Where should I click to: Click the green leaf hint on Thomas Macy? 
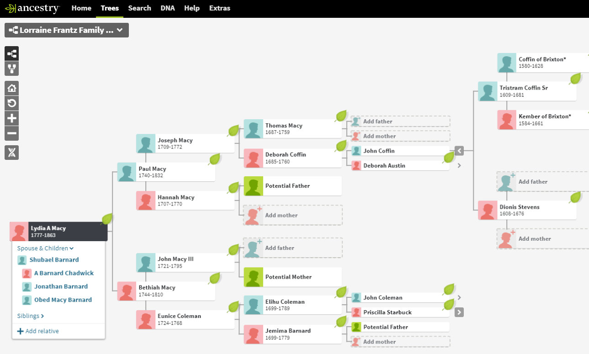341,116
